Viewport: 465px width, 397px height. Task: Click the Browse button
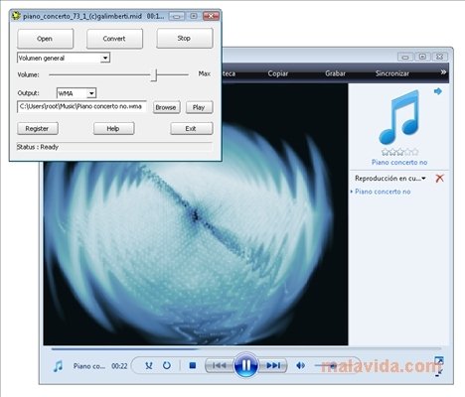pyautogui.click(x=166, y=107)
